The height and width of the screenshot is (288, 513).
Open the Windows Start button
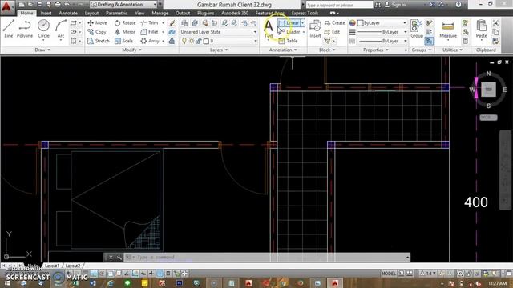click(x=6, y=283)
